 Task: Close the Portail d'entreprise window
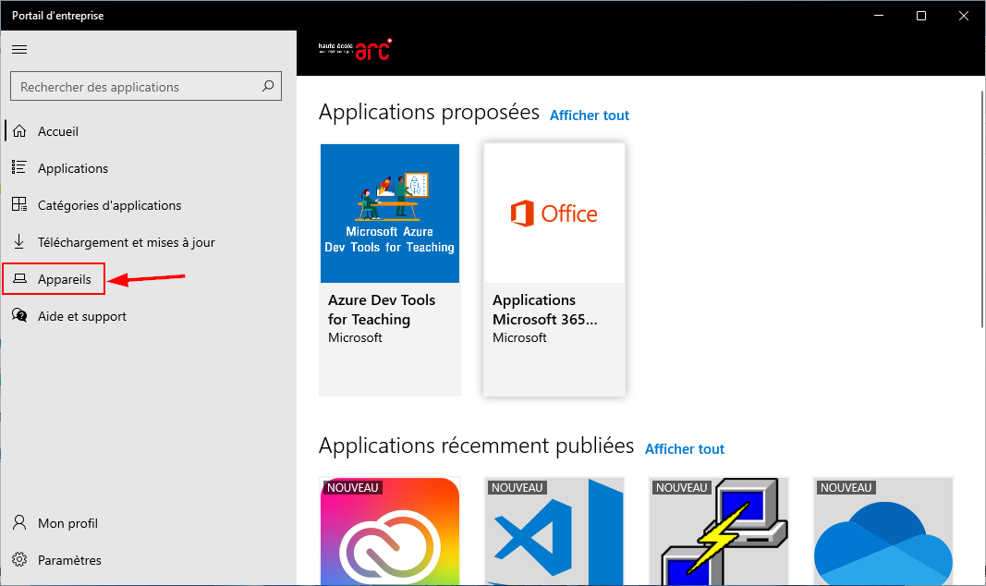(964, 16)
